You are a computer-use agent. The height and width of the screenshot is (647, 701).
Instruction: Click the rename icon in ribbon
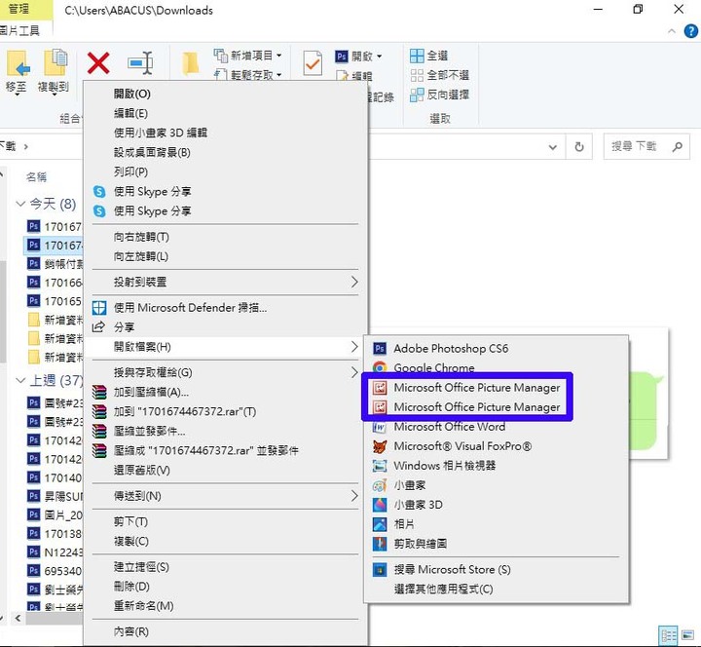point(140,62)
